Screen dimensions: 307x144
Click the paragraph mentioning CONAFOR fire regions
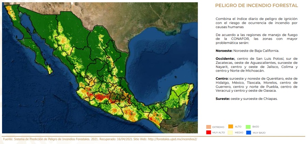tap(256, 39)
